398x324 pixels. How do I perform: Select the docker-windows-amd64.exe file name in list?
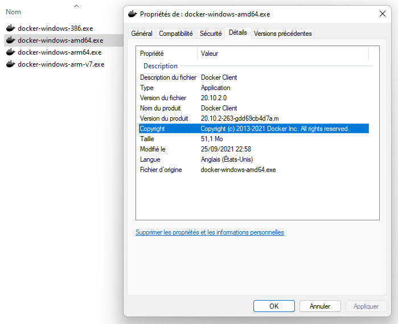click(60, 40)
